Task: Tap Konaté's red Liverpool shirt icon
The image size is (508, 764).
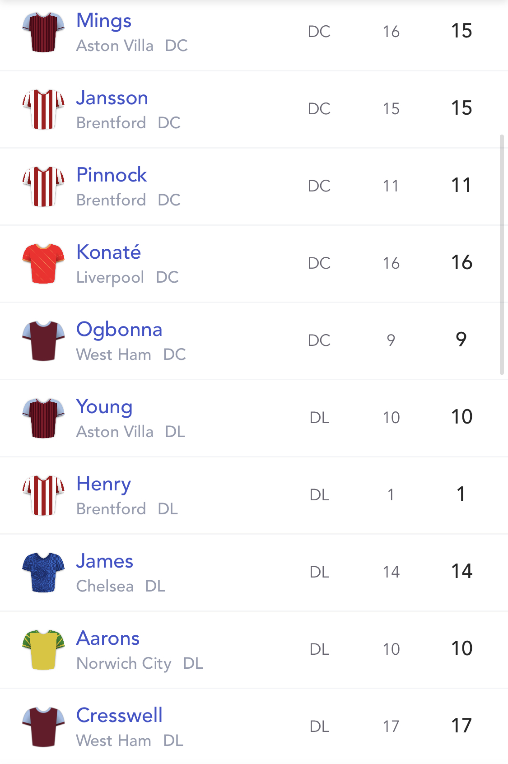Action: pos(43,264)
